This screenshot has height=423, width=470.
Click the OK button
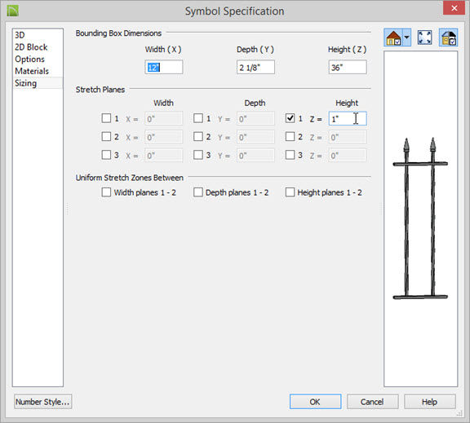coord(315,402)
